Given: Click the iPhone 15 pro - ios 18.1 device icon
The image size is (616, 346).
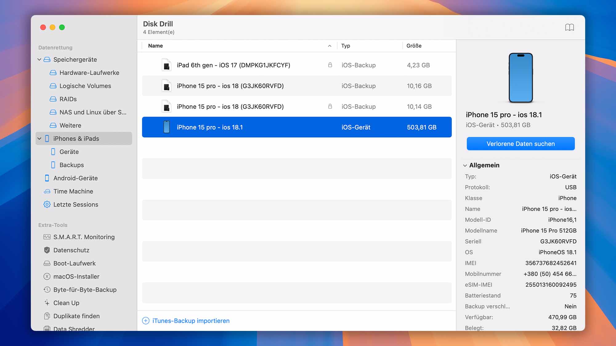Looking at the screenshot, I should click(166, 127).
